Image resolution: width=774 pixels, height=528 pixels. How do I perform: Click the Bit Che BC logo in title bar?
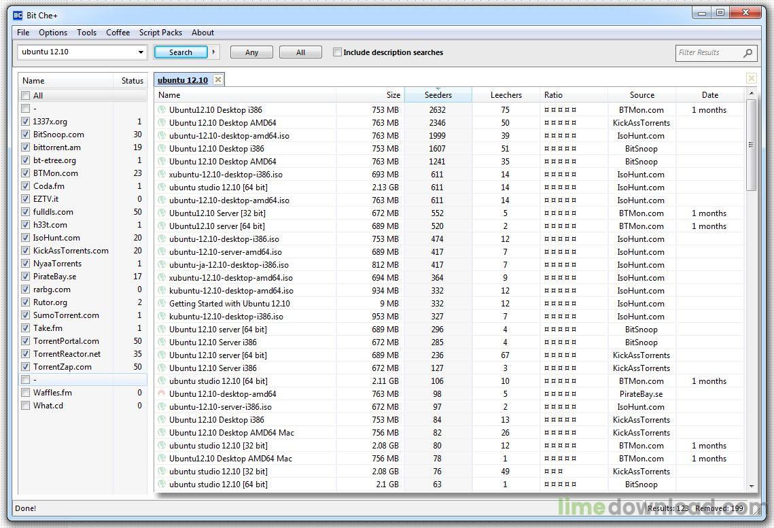[x=18, y=16]
